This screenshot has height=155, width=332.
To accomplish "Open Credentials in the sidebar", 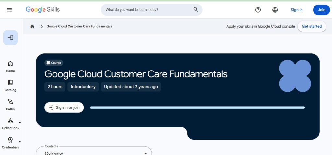I will (x=10, y=143).
